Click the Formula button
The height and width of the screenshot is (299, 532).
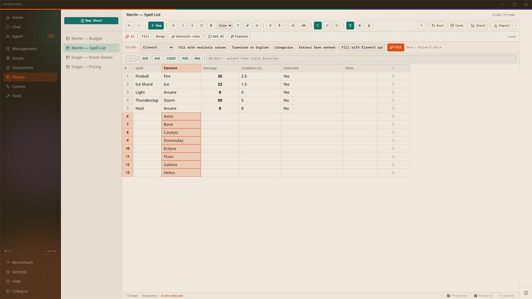pos(239,36)
